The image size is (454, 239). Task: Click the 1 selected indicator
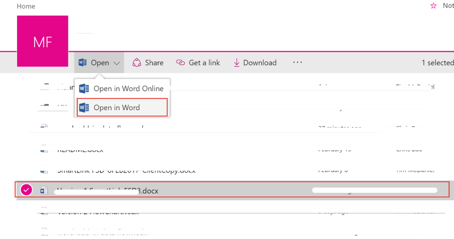(x=437, y=63)
